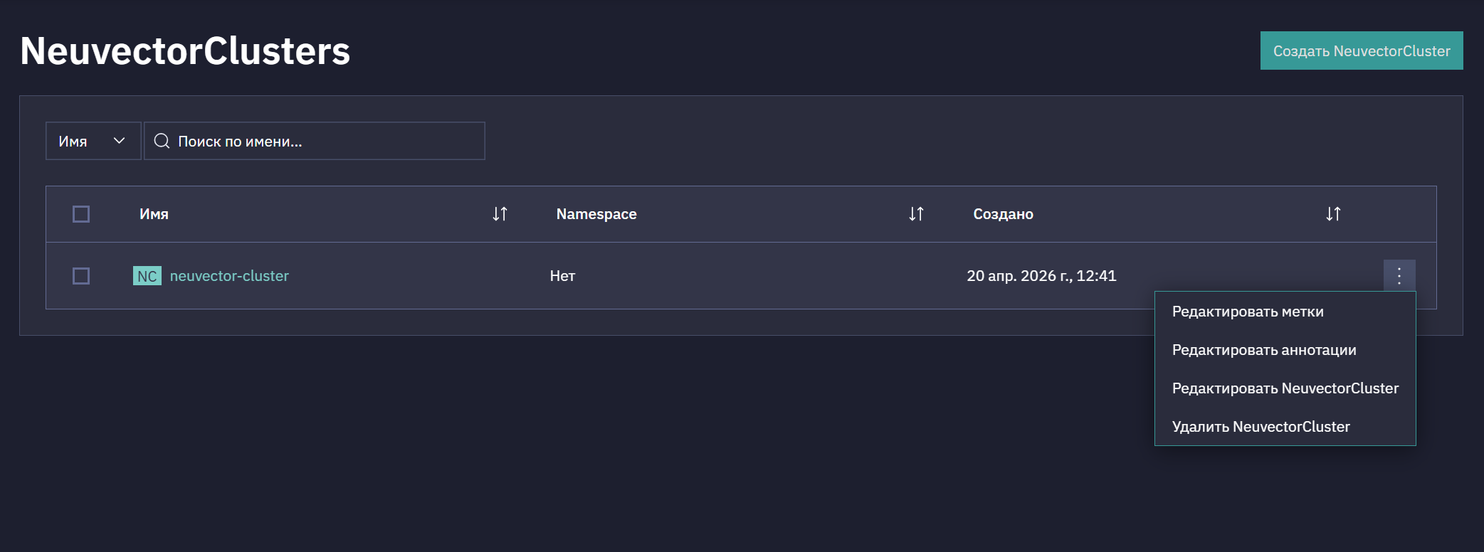Sort table by Namespace column arrows
1484x552 pixels.
[916, 214]
